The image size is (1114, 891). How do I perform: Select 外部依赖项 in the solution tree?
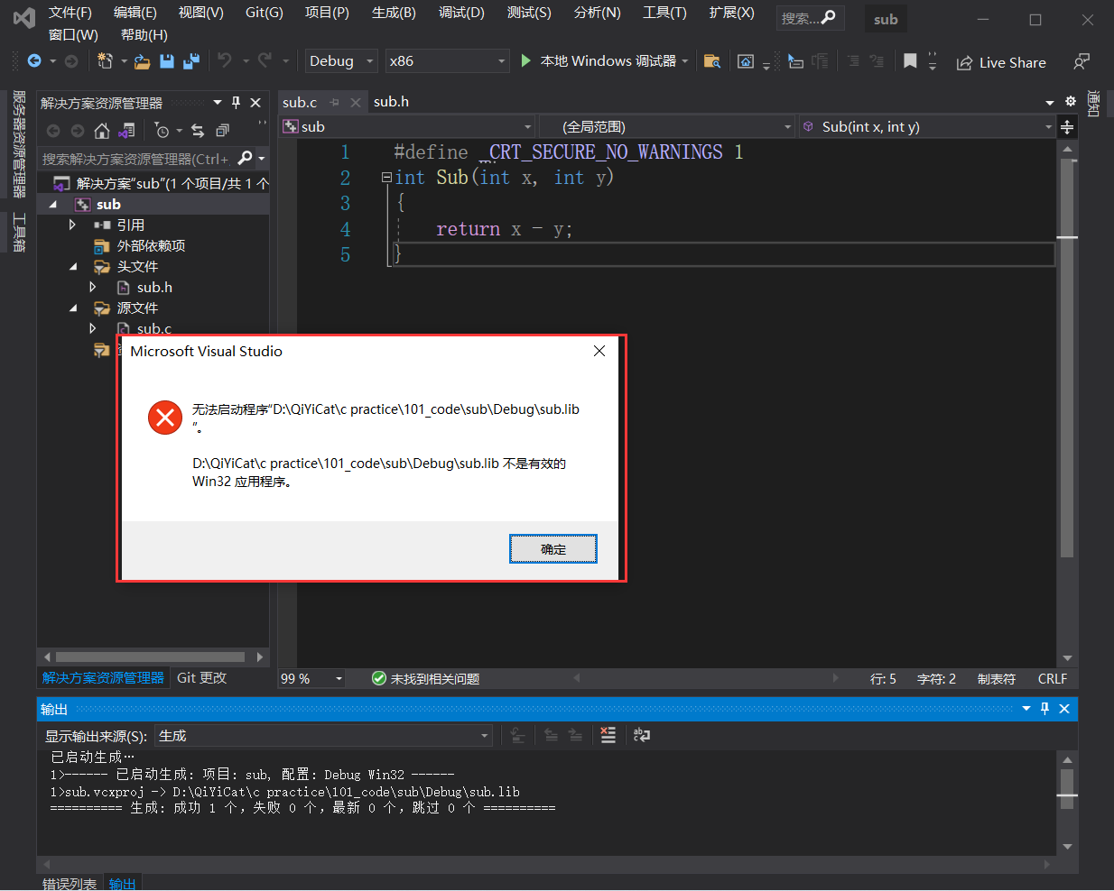tap(151, 245)
